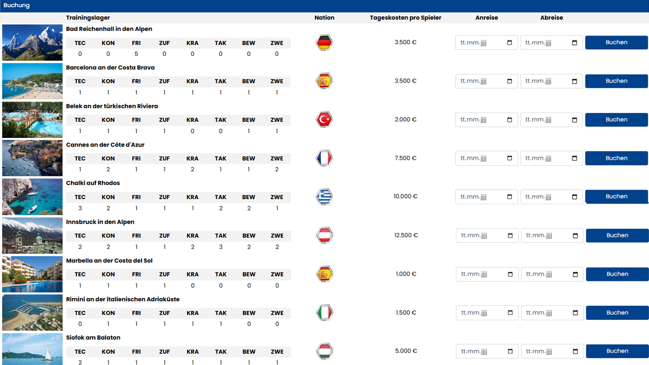Click the Turkish flag icon

pyautogui.click(x=324, y=120)
